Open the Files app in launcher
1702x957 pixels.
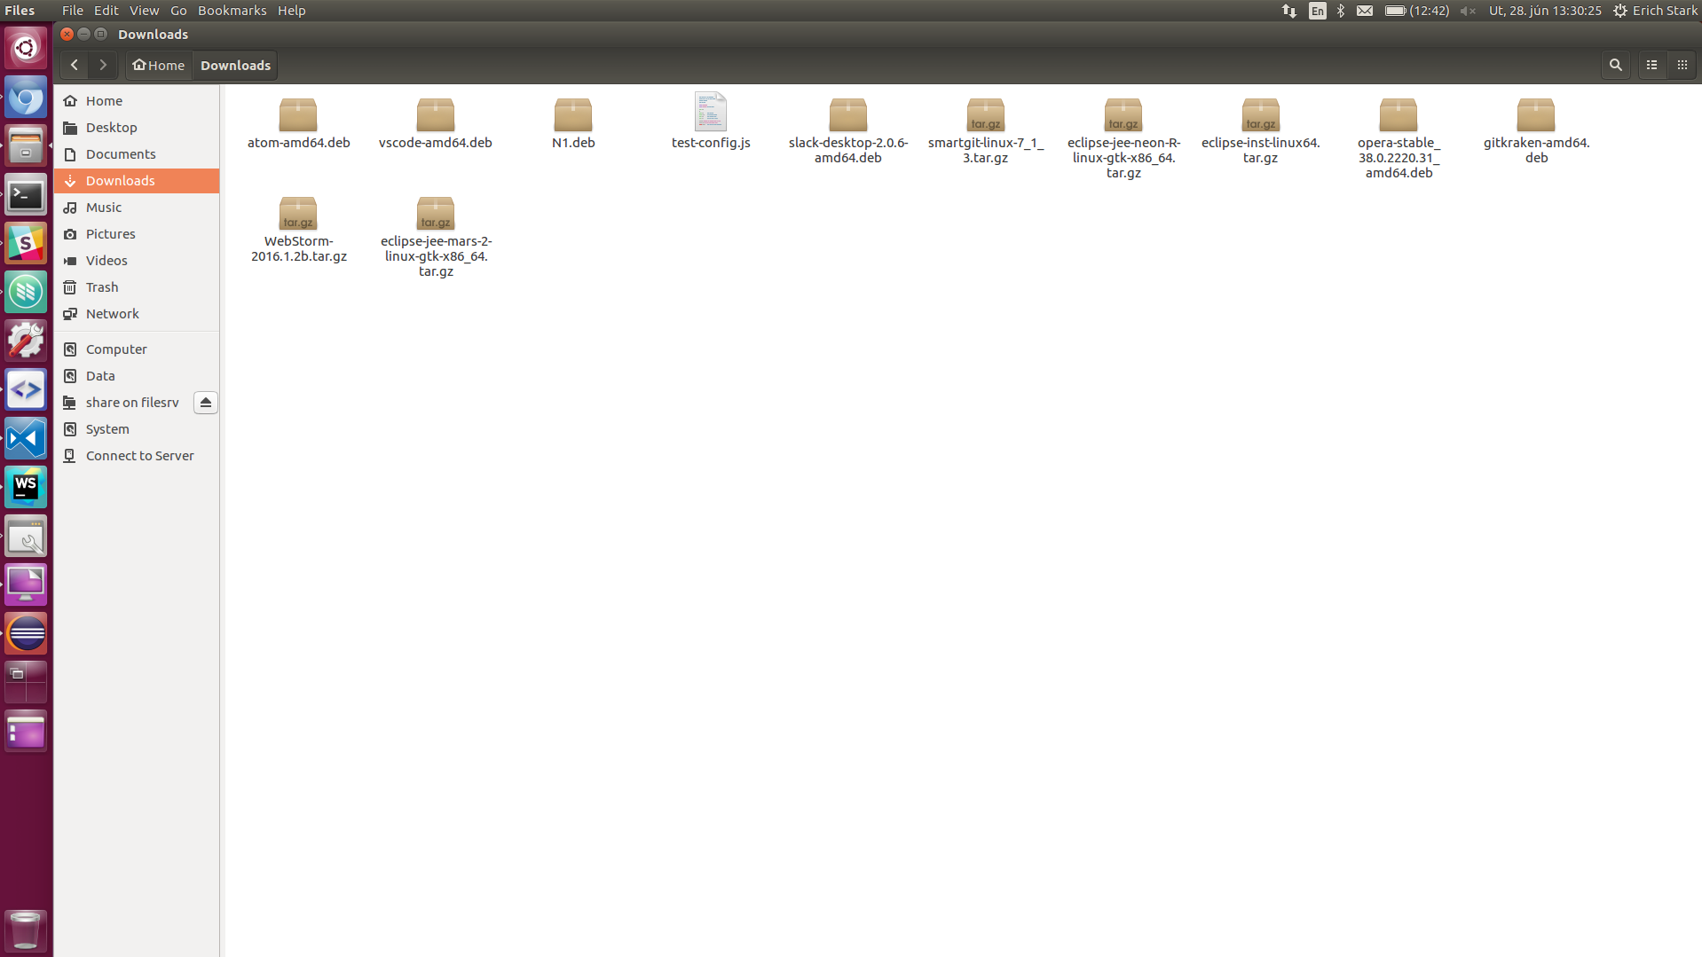(26, 145)
